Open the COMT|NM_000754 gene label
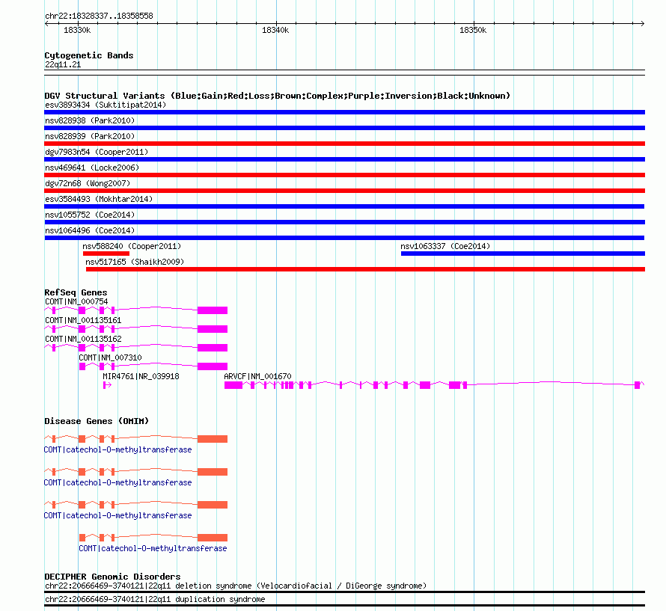 pos(76,301)
